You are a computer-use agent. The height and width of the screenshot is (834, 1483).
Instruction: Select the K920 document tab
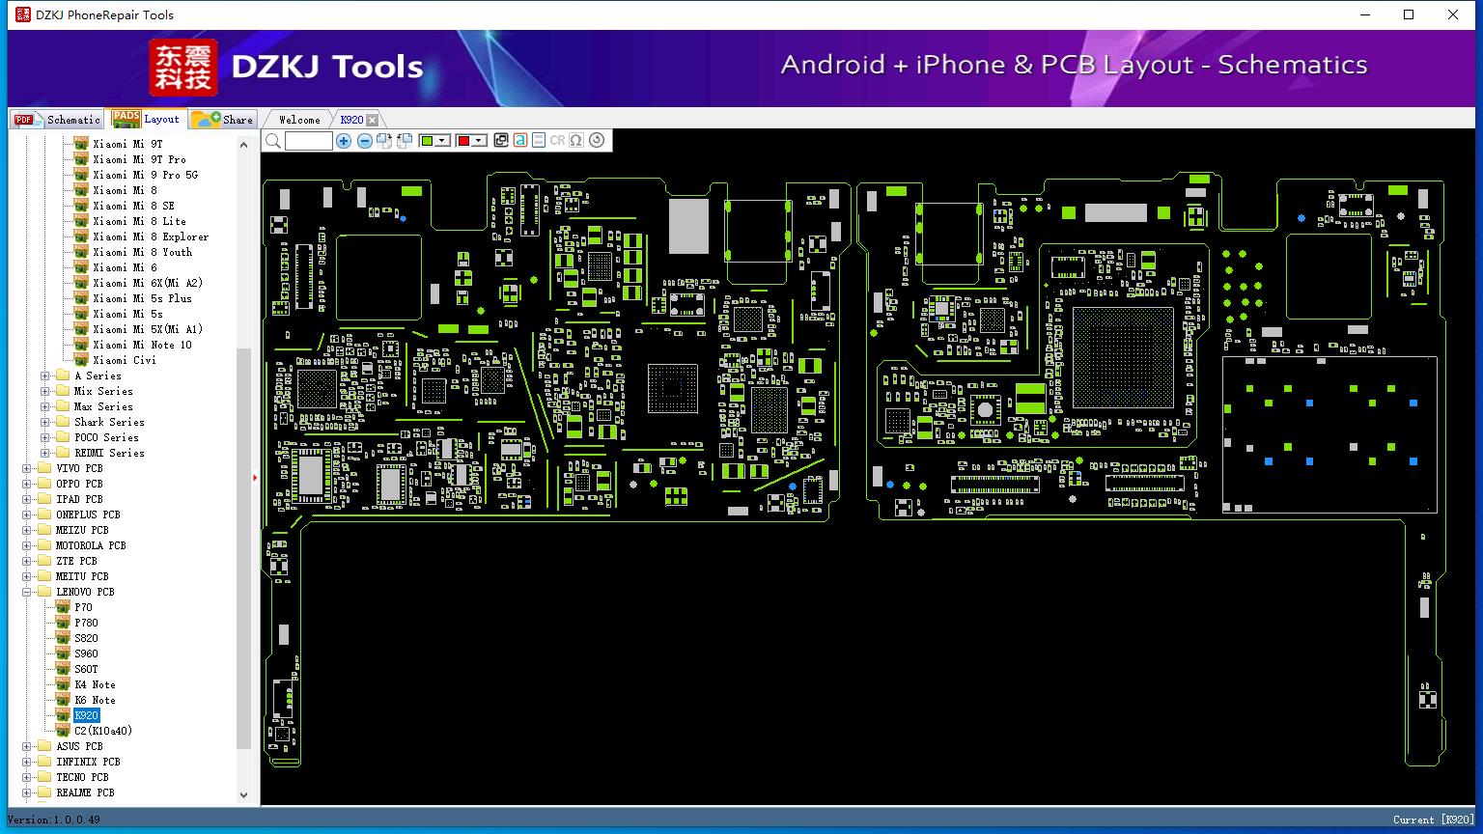tap(351, 120)
